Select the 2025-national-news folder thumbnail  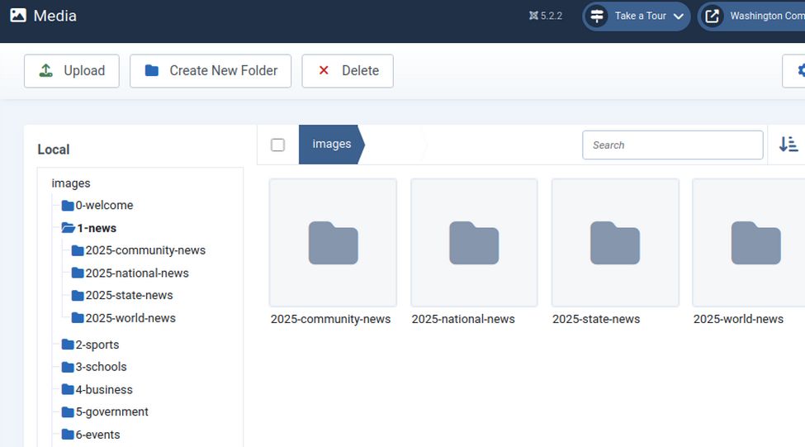(474, 243)
